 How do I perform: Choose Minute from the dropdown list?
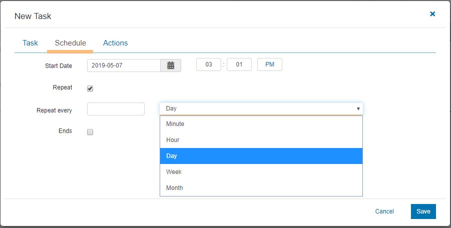pos(261,124)
